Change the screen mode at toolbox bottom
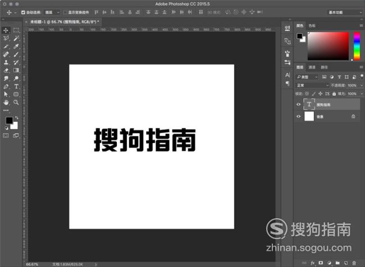 tap(16, 135)
